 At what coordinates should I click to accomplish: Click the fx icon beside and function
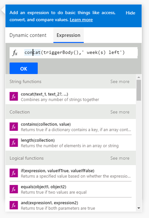point(14,205)
